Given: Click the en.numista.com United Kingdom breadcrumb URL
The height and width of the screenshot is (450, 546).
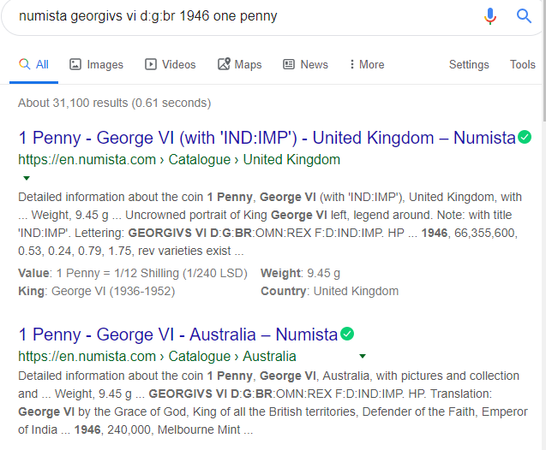Looking at the screenshot, I should pyautogui.click(x=179, y=160).
